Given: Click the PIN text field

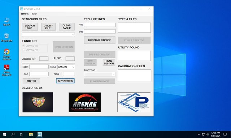Looking at the screenshot, I should pos(100,31).
